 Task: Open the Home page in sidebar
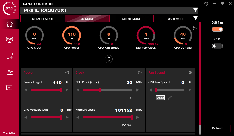click(9, 24)
